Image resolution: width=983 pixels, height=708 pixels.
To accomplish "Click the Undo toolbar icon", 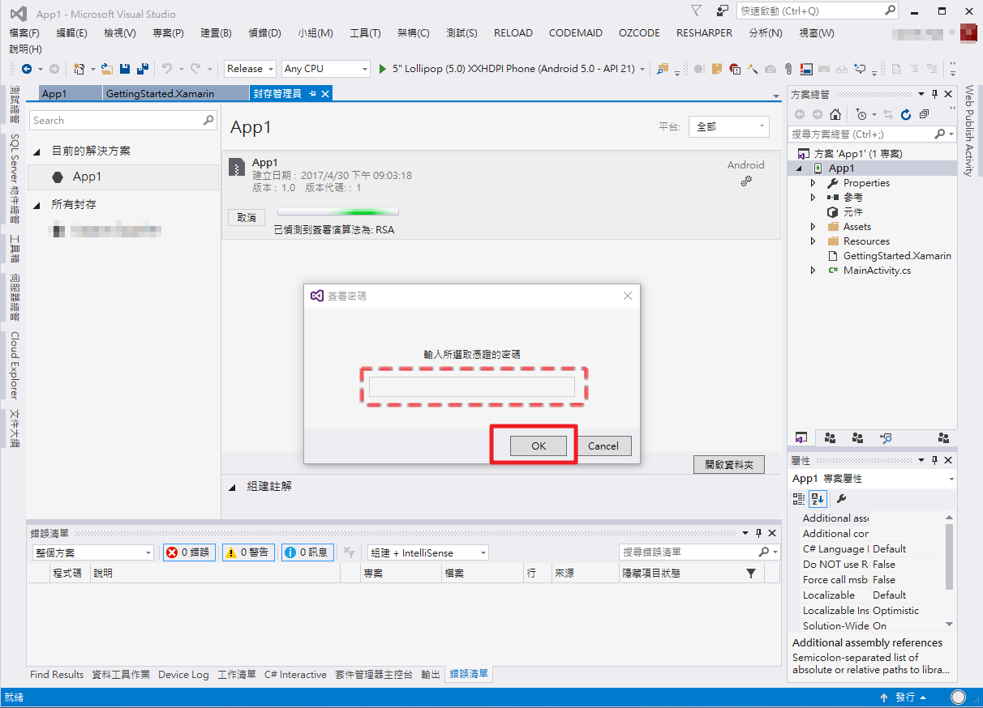I will pyautogui.click(x=167, y=69).
